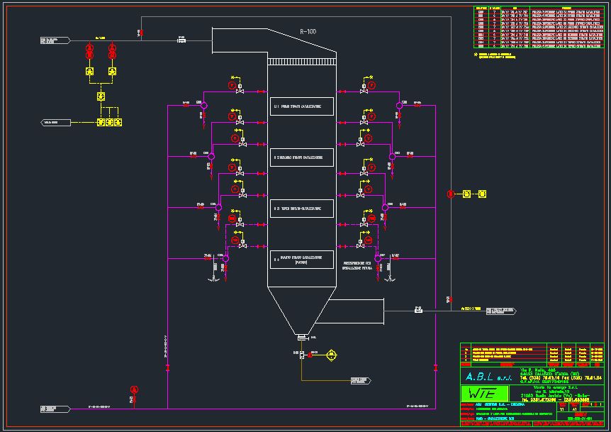Click the top-left red stacked instrument circle

[90, 48]
